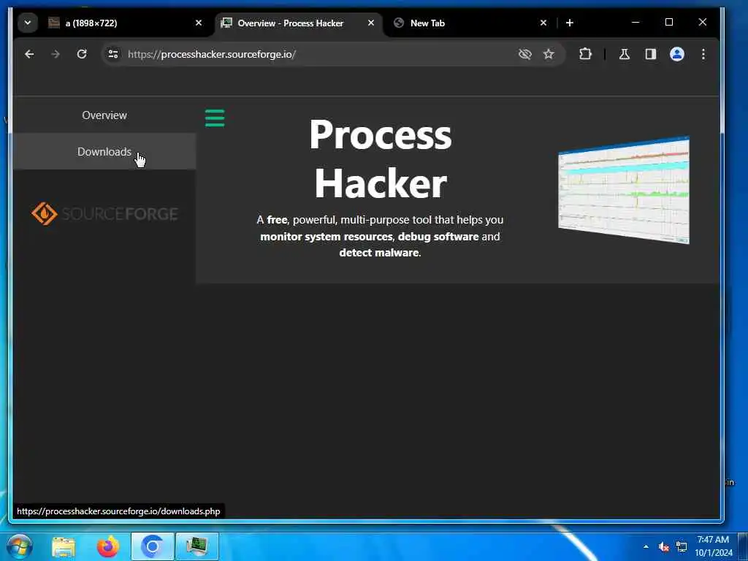Click the crossed-eye tracking protection icon
The image size is (748, 561).
524,54
